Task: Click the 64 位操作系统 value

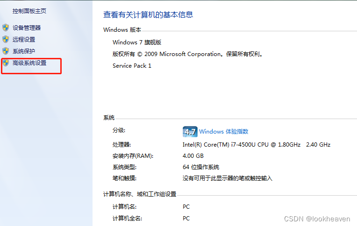Action: [201, 167]
